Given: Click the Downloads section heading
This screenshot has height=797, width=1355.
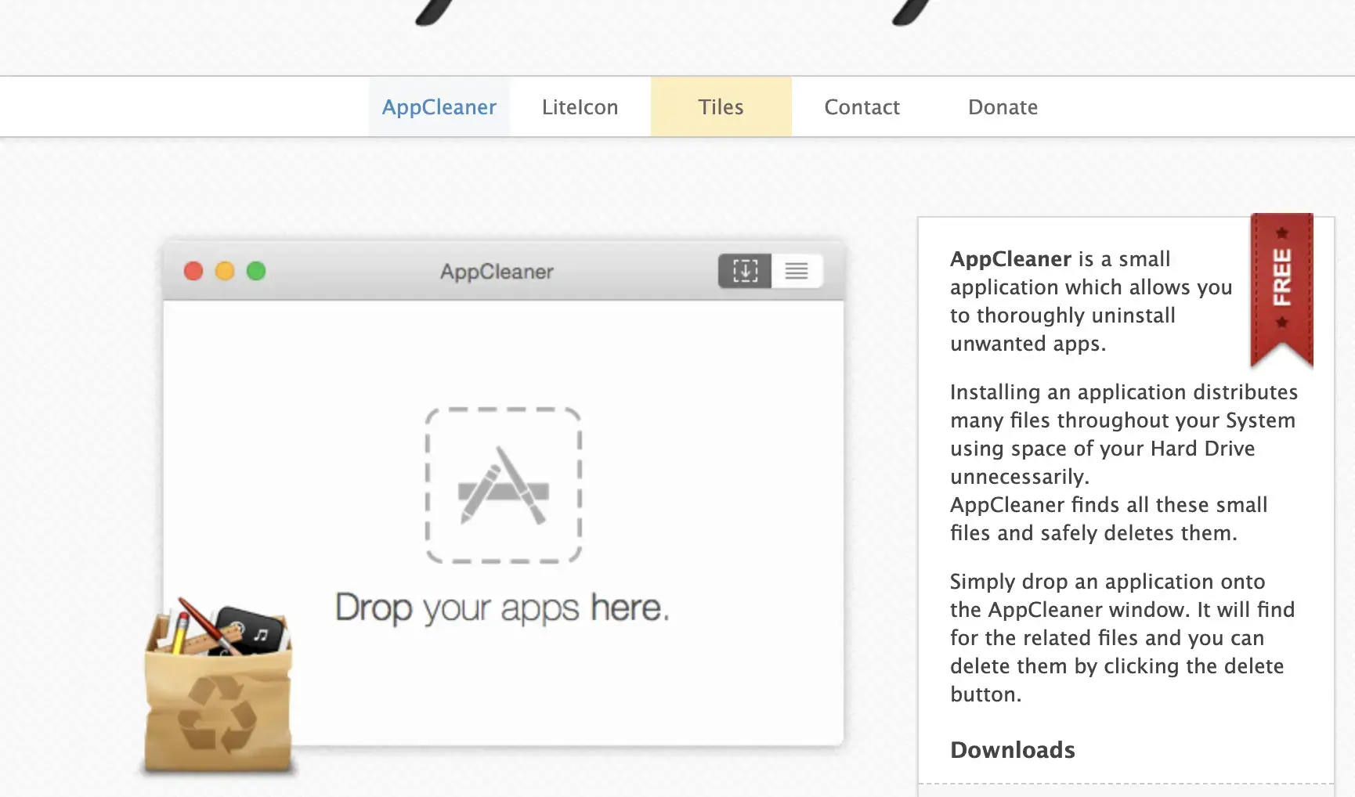Looking at the screenshot, I should [x=1012, y=750].
